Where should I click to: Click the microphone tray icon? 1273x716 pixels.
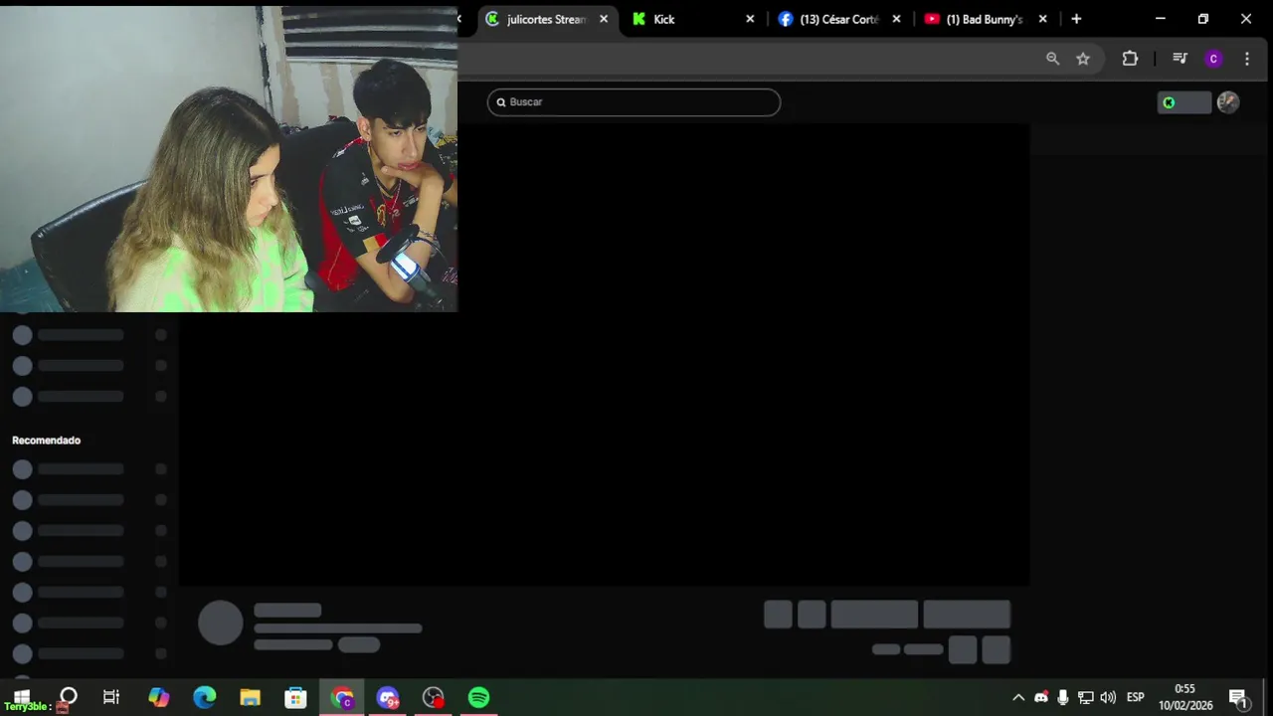[x=1063, y=697]
